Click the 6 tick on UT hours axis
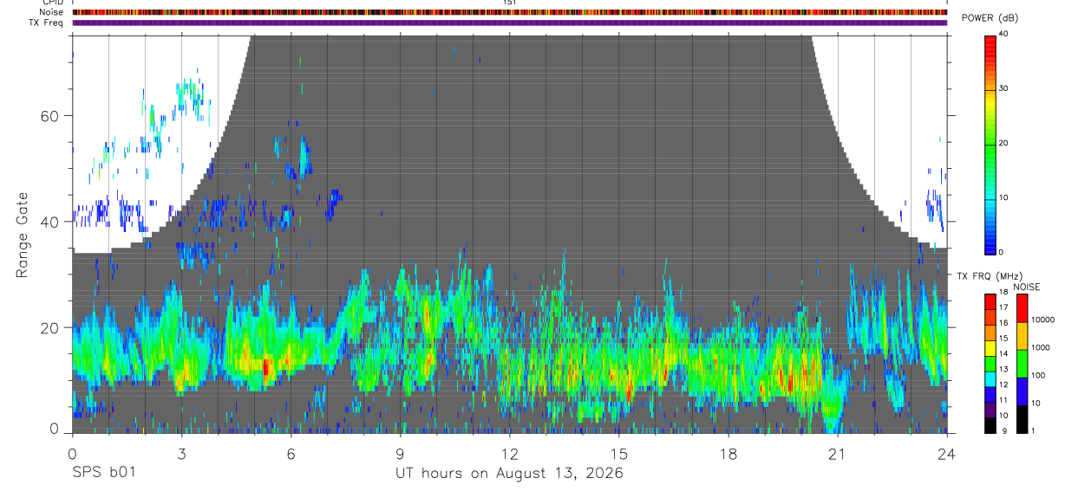The height and width of the screenshot is (491, 1065). tap(291, 453)
